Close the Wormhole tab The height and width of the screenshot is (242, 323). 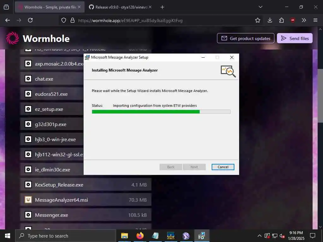point(79,7)
